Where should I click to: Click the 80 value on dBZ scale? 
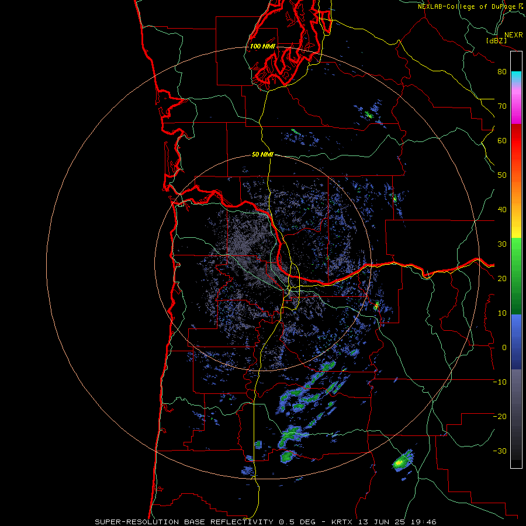(x=502, y=72)
